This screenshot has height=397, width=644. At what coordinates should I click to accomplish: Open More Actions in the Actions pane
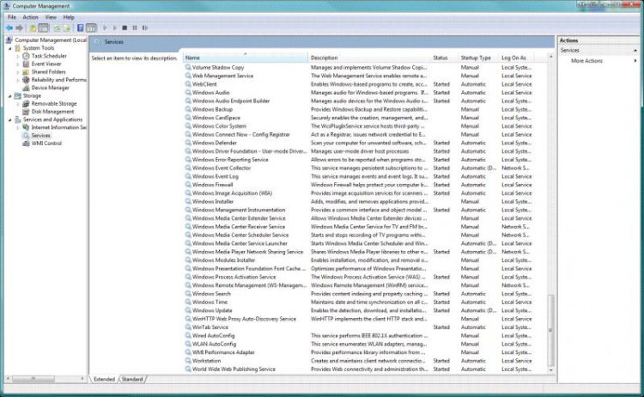(586, 61)
